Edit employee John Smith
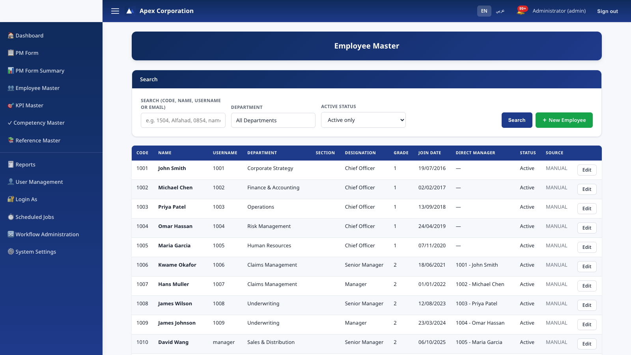 pos(587,170)
